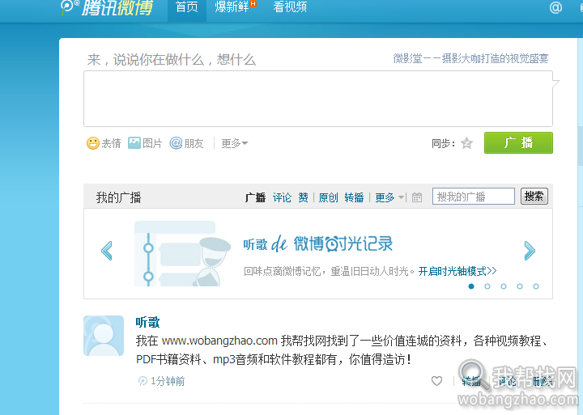Click into the broadcast text box
The image size is (583, 415).
[318, 99]
